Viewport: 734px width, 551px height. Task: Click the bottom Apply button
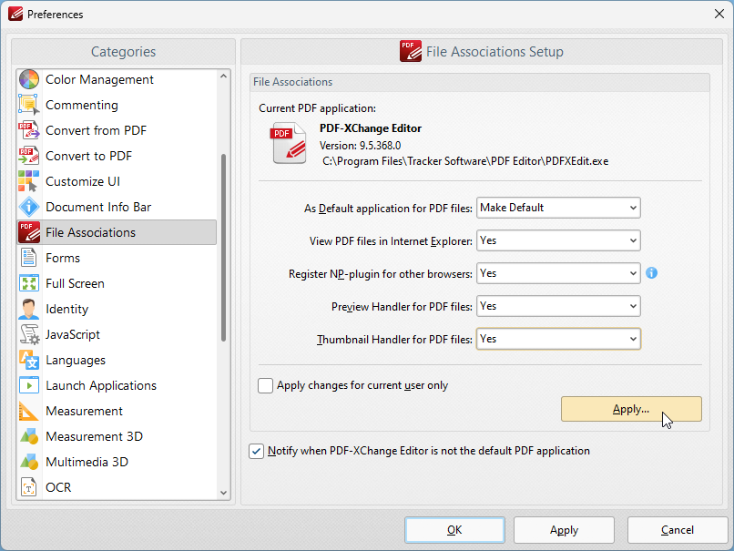click(x=564, y=530)
